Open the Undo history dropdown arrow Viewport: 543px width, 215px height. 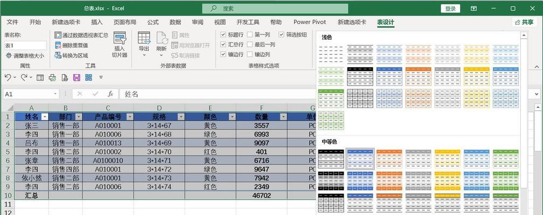point(15,77)
